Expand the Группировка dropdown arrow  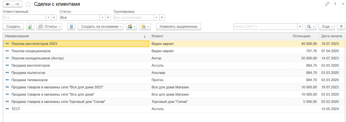click(x=157, y=18)
